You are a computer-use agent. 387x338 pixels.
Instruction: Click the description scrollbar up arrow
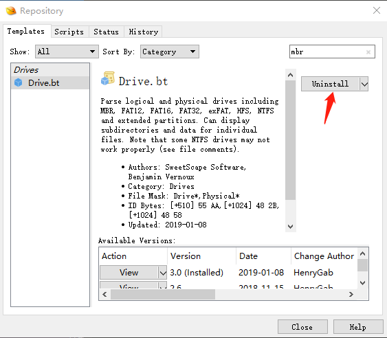pyautogui.click(x=291, y=75)
